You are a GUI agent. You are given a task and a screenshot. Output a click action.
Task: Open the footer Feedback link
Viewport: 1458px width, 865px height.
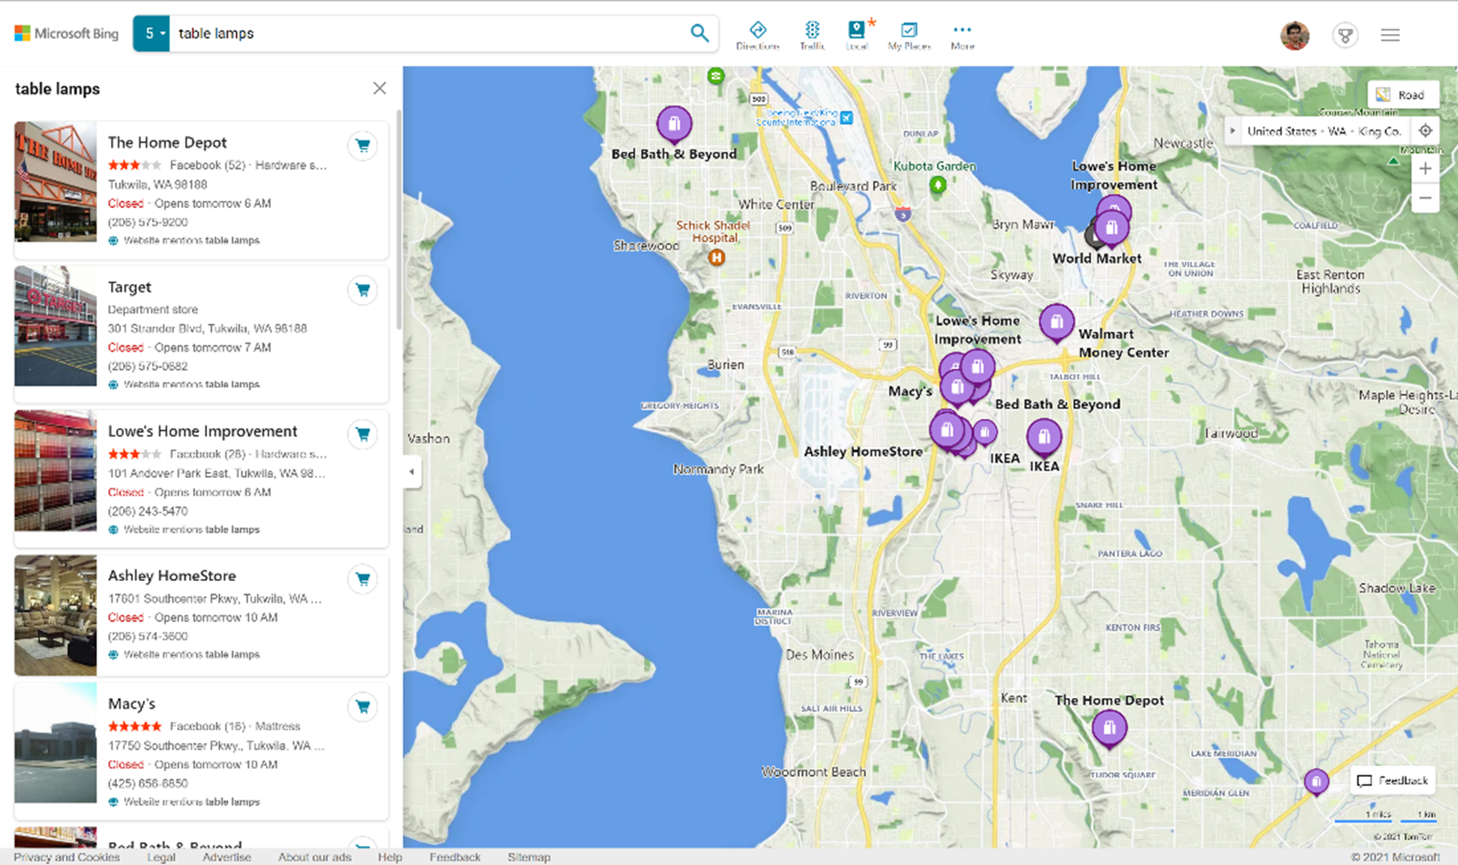(x=455, y=857)
